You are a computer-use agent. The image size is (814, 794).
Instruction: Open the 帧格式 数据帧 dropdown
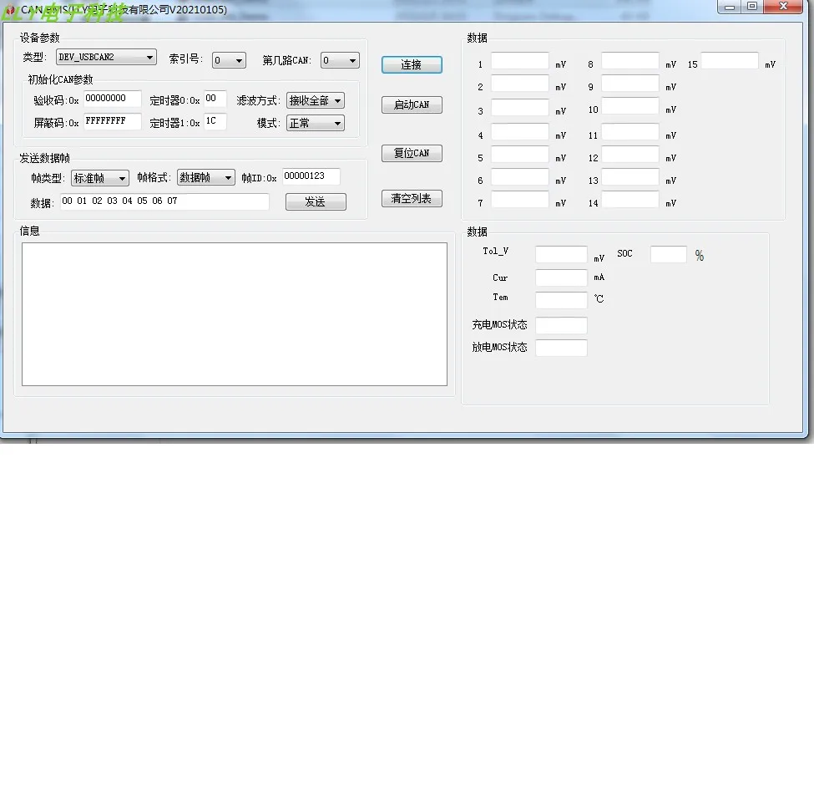coord(205,178)
